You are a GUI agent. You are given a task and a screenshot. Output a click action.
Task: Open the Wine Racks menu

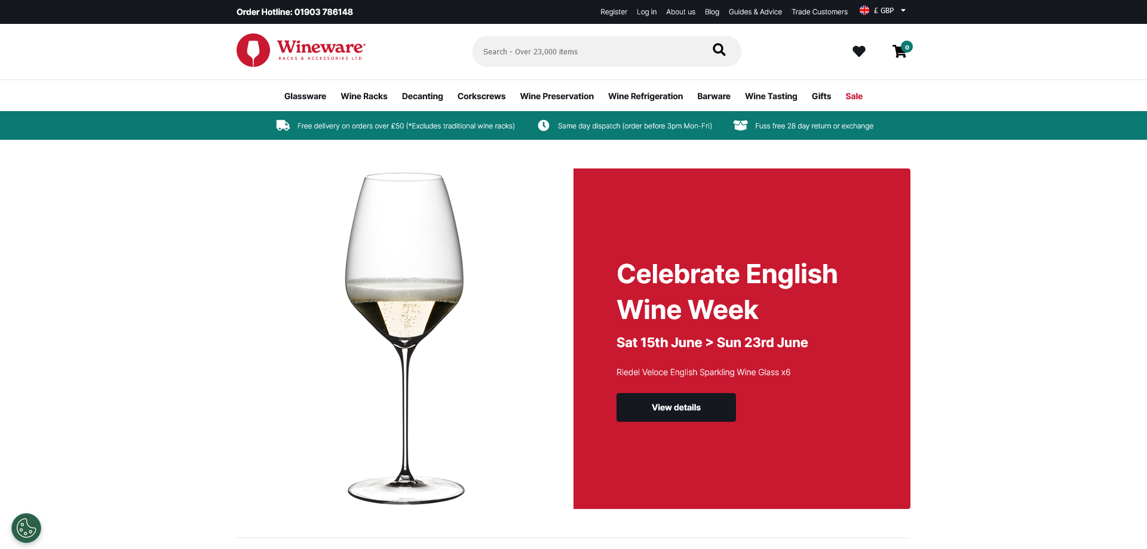point(364,96)
